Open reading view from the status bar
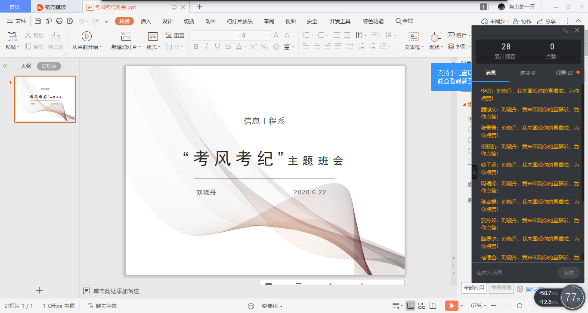588x313 pixels. point(433,306)
